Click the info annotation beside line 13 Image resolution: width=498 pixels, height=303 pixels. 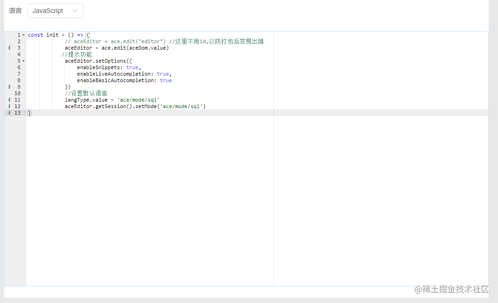(9, 112)
